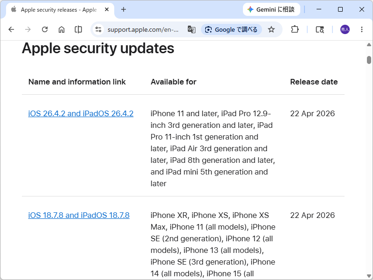
Task: Open Google で調べる lens search
Action: click(231, 29)
